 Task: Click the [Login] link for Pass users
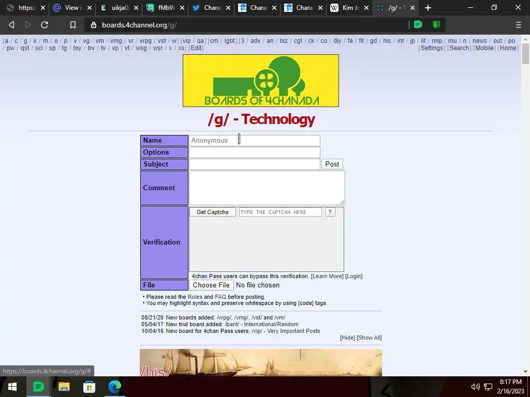[x=354, y=276]
